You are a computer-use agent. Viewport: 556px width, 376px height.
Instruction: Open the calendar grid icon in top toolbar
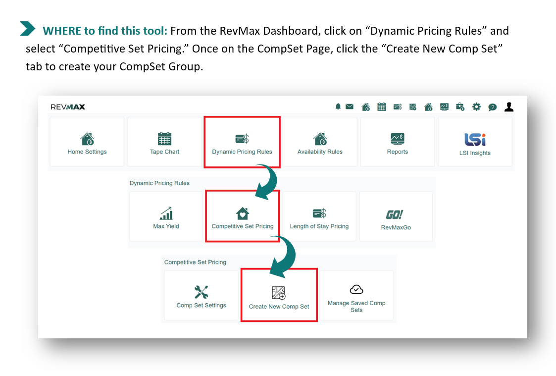coord(382,107)
